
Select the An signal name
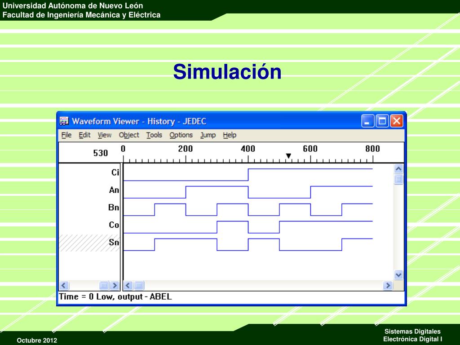[114, 190]
